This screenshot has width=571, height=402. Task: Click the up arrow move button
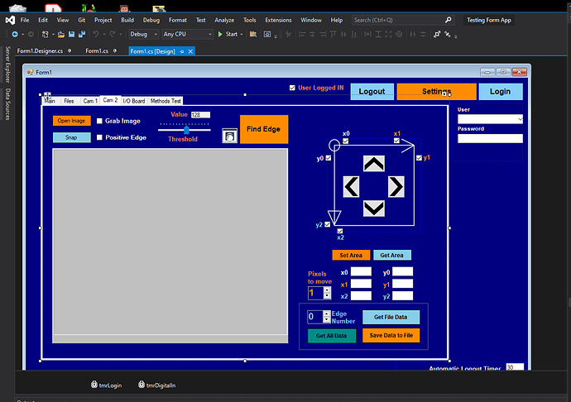373,164
